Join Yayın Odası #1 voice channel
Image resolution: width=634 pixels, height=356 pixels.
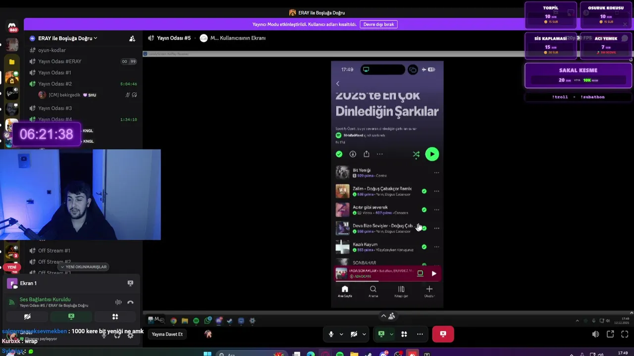point(83,73)
